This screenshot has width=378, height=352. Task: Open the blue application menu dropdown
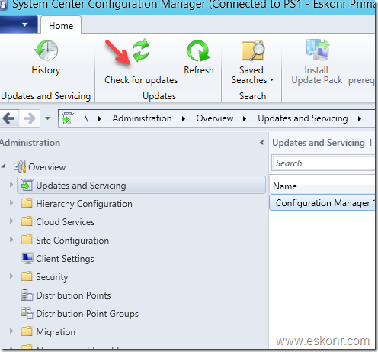[19, 24]
